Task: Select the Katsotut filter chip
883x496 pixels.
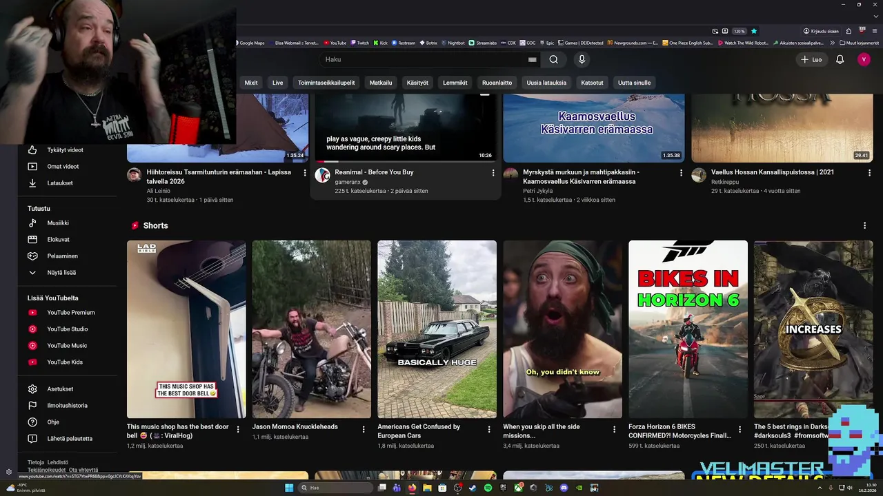Action: pyautogui.click(x=592, y=83)
